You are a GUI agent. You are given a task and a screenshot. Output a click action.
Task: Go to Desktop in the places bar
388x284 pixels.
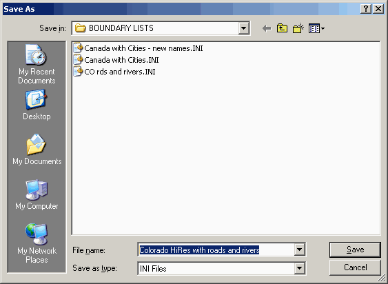37,105
